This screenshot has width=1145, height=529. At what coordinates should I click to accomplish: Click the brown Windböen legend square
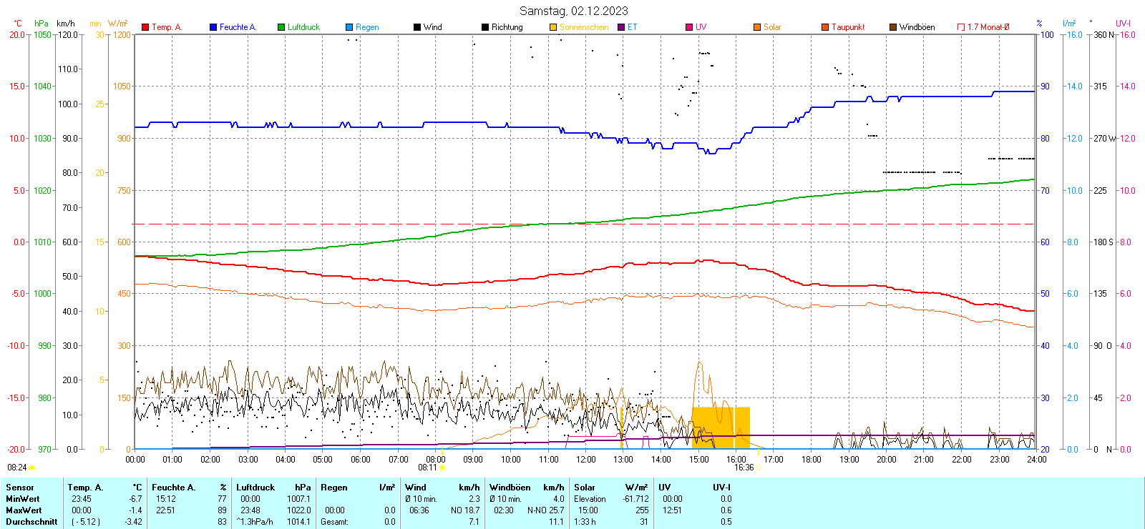[893, 27]
